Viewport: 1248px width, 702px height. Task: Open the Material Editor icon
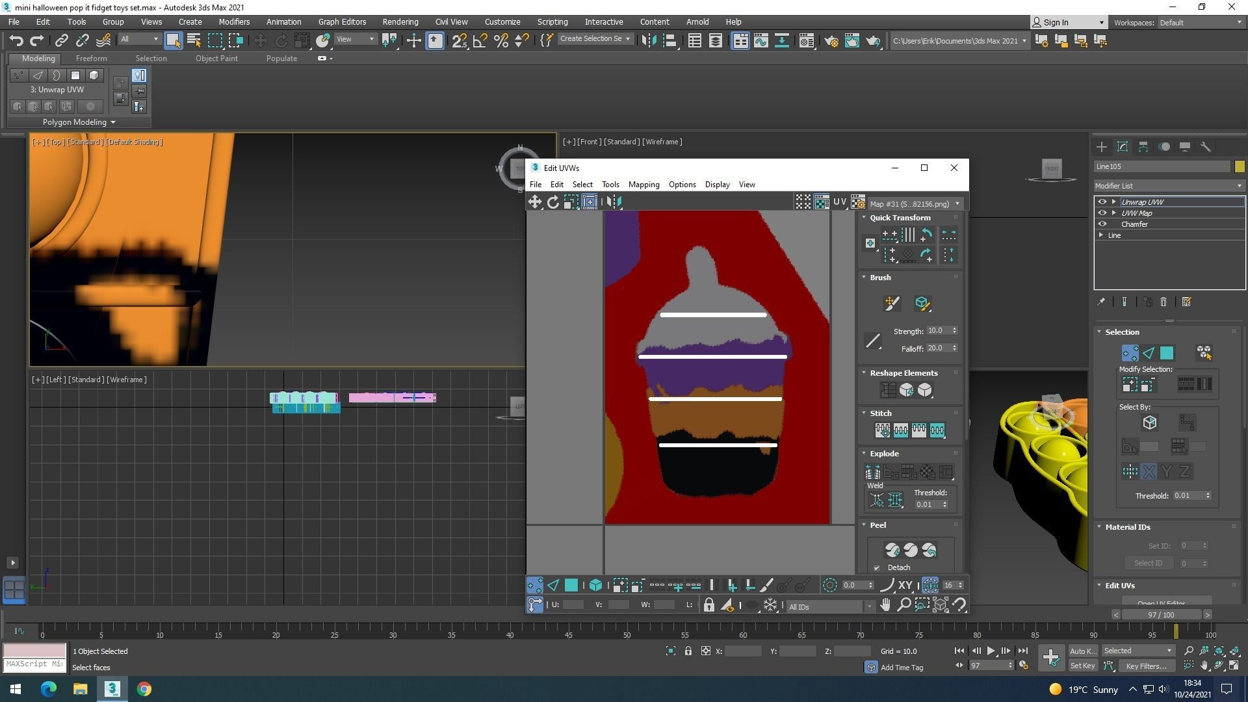(806, 41)
